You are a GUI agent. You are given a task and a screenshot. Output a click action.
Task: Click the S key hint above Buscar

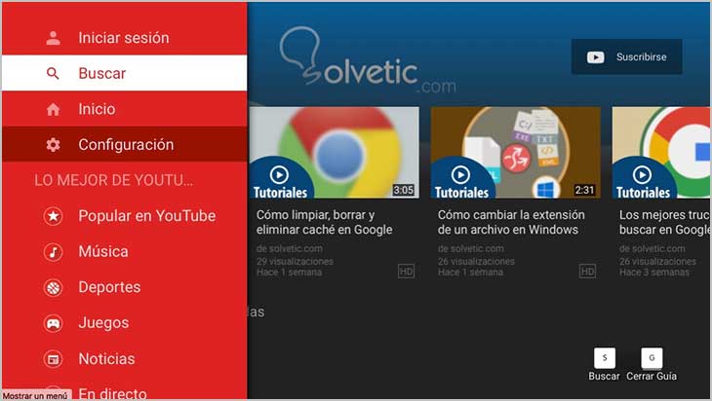(605, 358)
